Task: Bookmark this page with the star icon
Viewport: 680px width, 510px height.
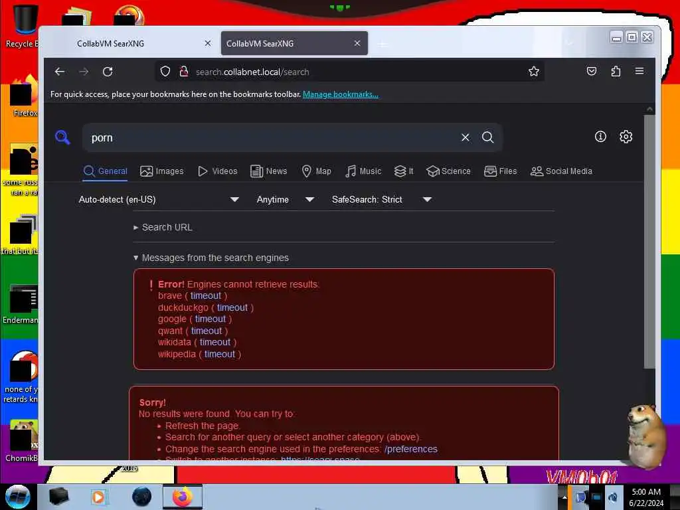Action: pyautogui.click(x=533, y=72)
